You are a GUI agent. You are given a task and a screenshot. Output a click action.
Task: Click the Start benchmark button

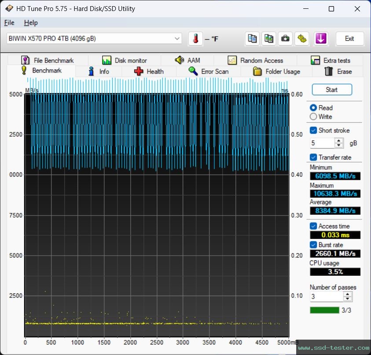[x=332, y=90]
